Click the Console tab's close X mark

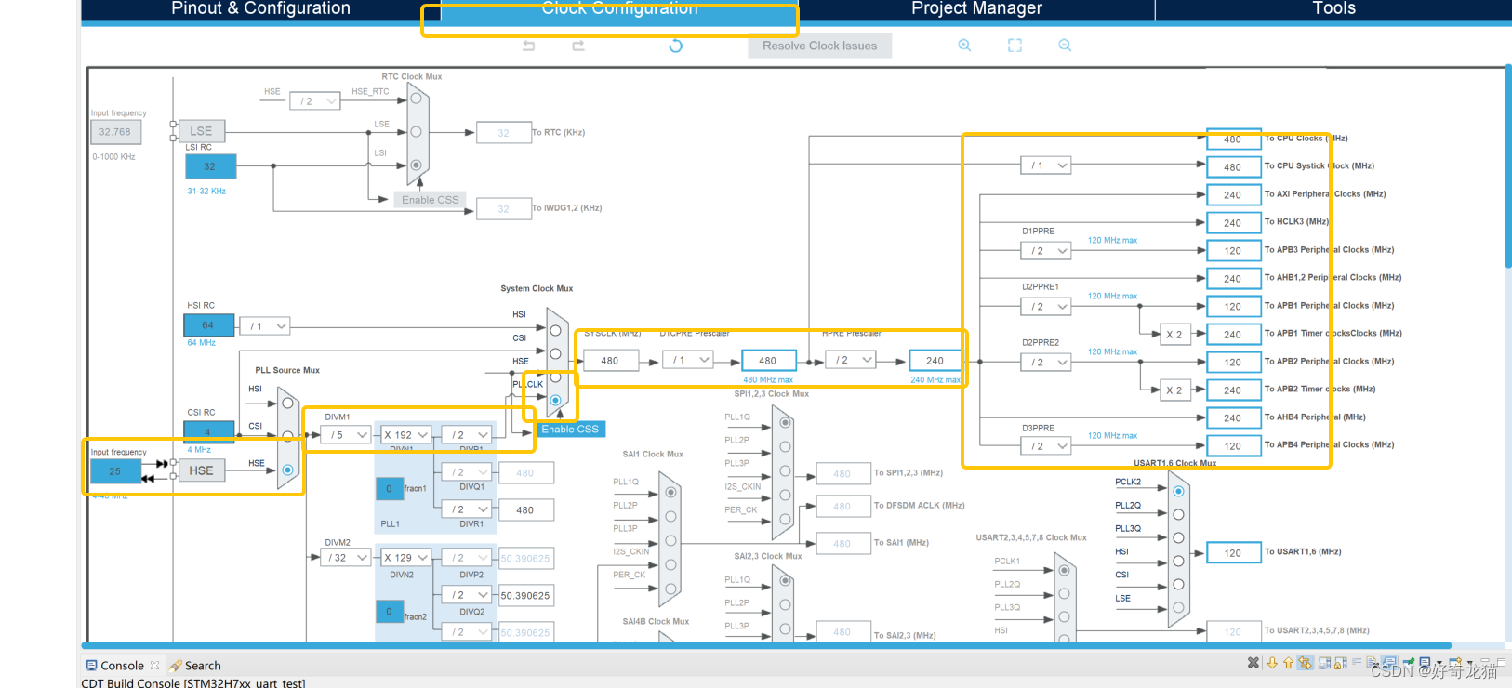(x=154, y=666)
